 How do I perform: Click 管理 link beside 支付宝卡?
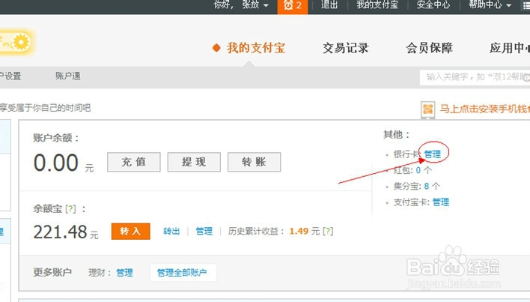(x=441, y=202)
